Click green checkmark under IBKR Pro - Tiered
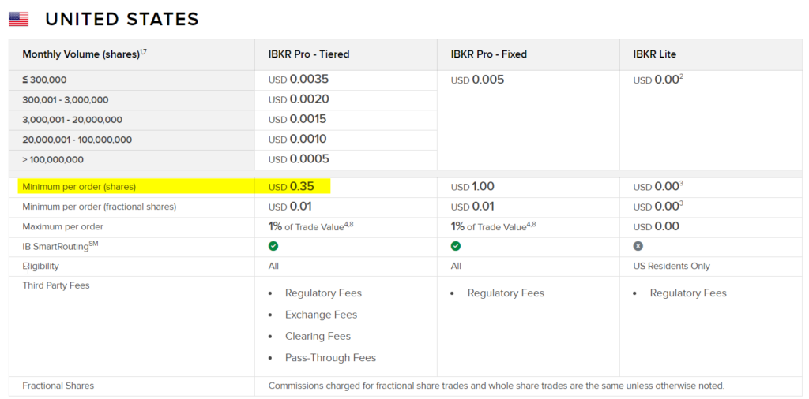The height and width of the screenshot is (399, 809). point(273,246)
